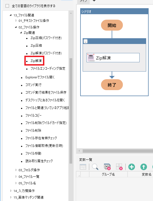The height and width of the screenshot is (201, 153).
Task: Click the group delete icon with red X
Action: click(x=119, y=167)
